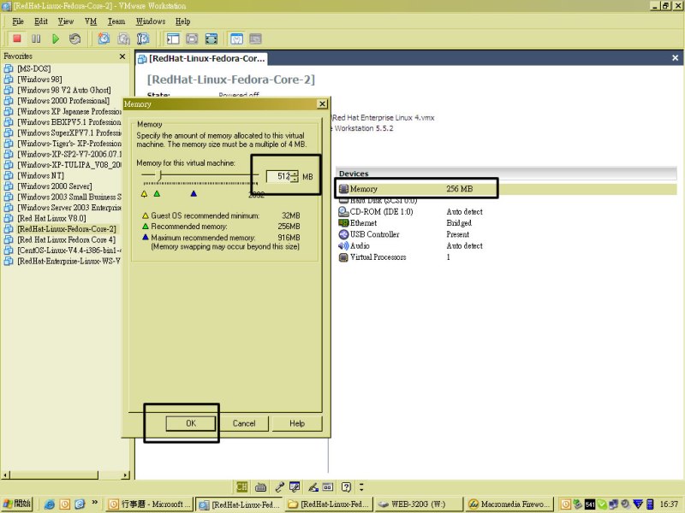The width and height of the screenshot is (685, 513).
Task: Switch to Macromedia Fireworks taskbar button
Action: 509,504
